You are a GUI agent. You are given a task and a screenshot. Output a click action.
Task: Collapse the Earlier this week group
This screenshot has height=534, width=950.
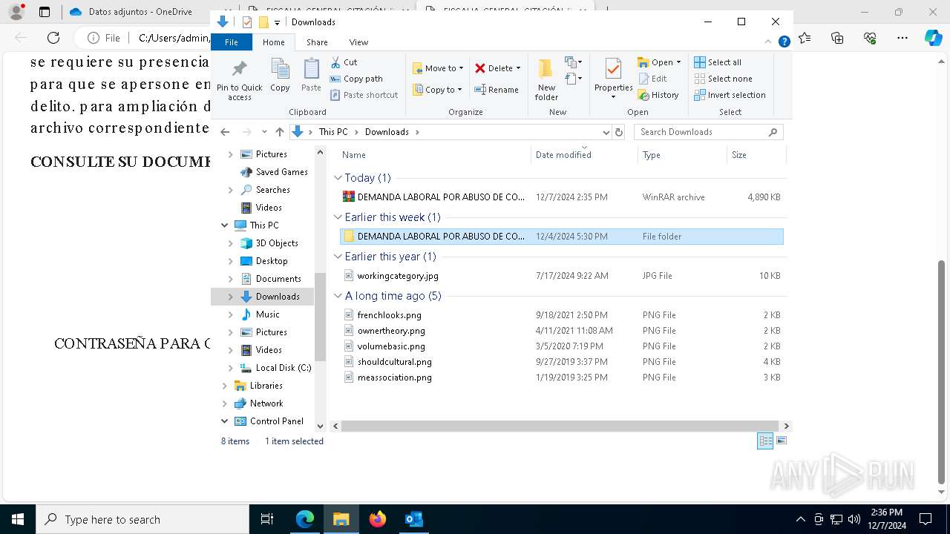click(x=338, y=217)
